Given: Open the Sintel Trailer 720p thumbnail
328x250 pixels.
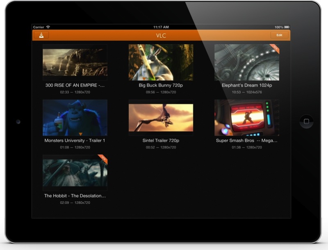Looking at the screenshot, I should point(161,118).
